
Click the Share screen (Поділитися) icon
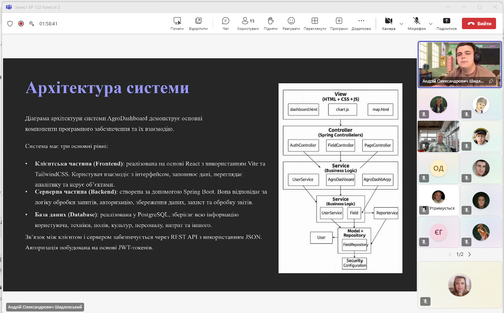point(446,23)
